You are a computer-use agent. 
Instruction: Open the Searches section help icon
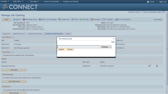point(12,52)
